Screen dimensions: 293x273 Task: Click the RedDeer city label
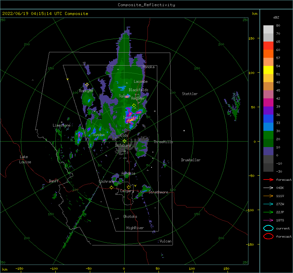pos(138,98)
